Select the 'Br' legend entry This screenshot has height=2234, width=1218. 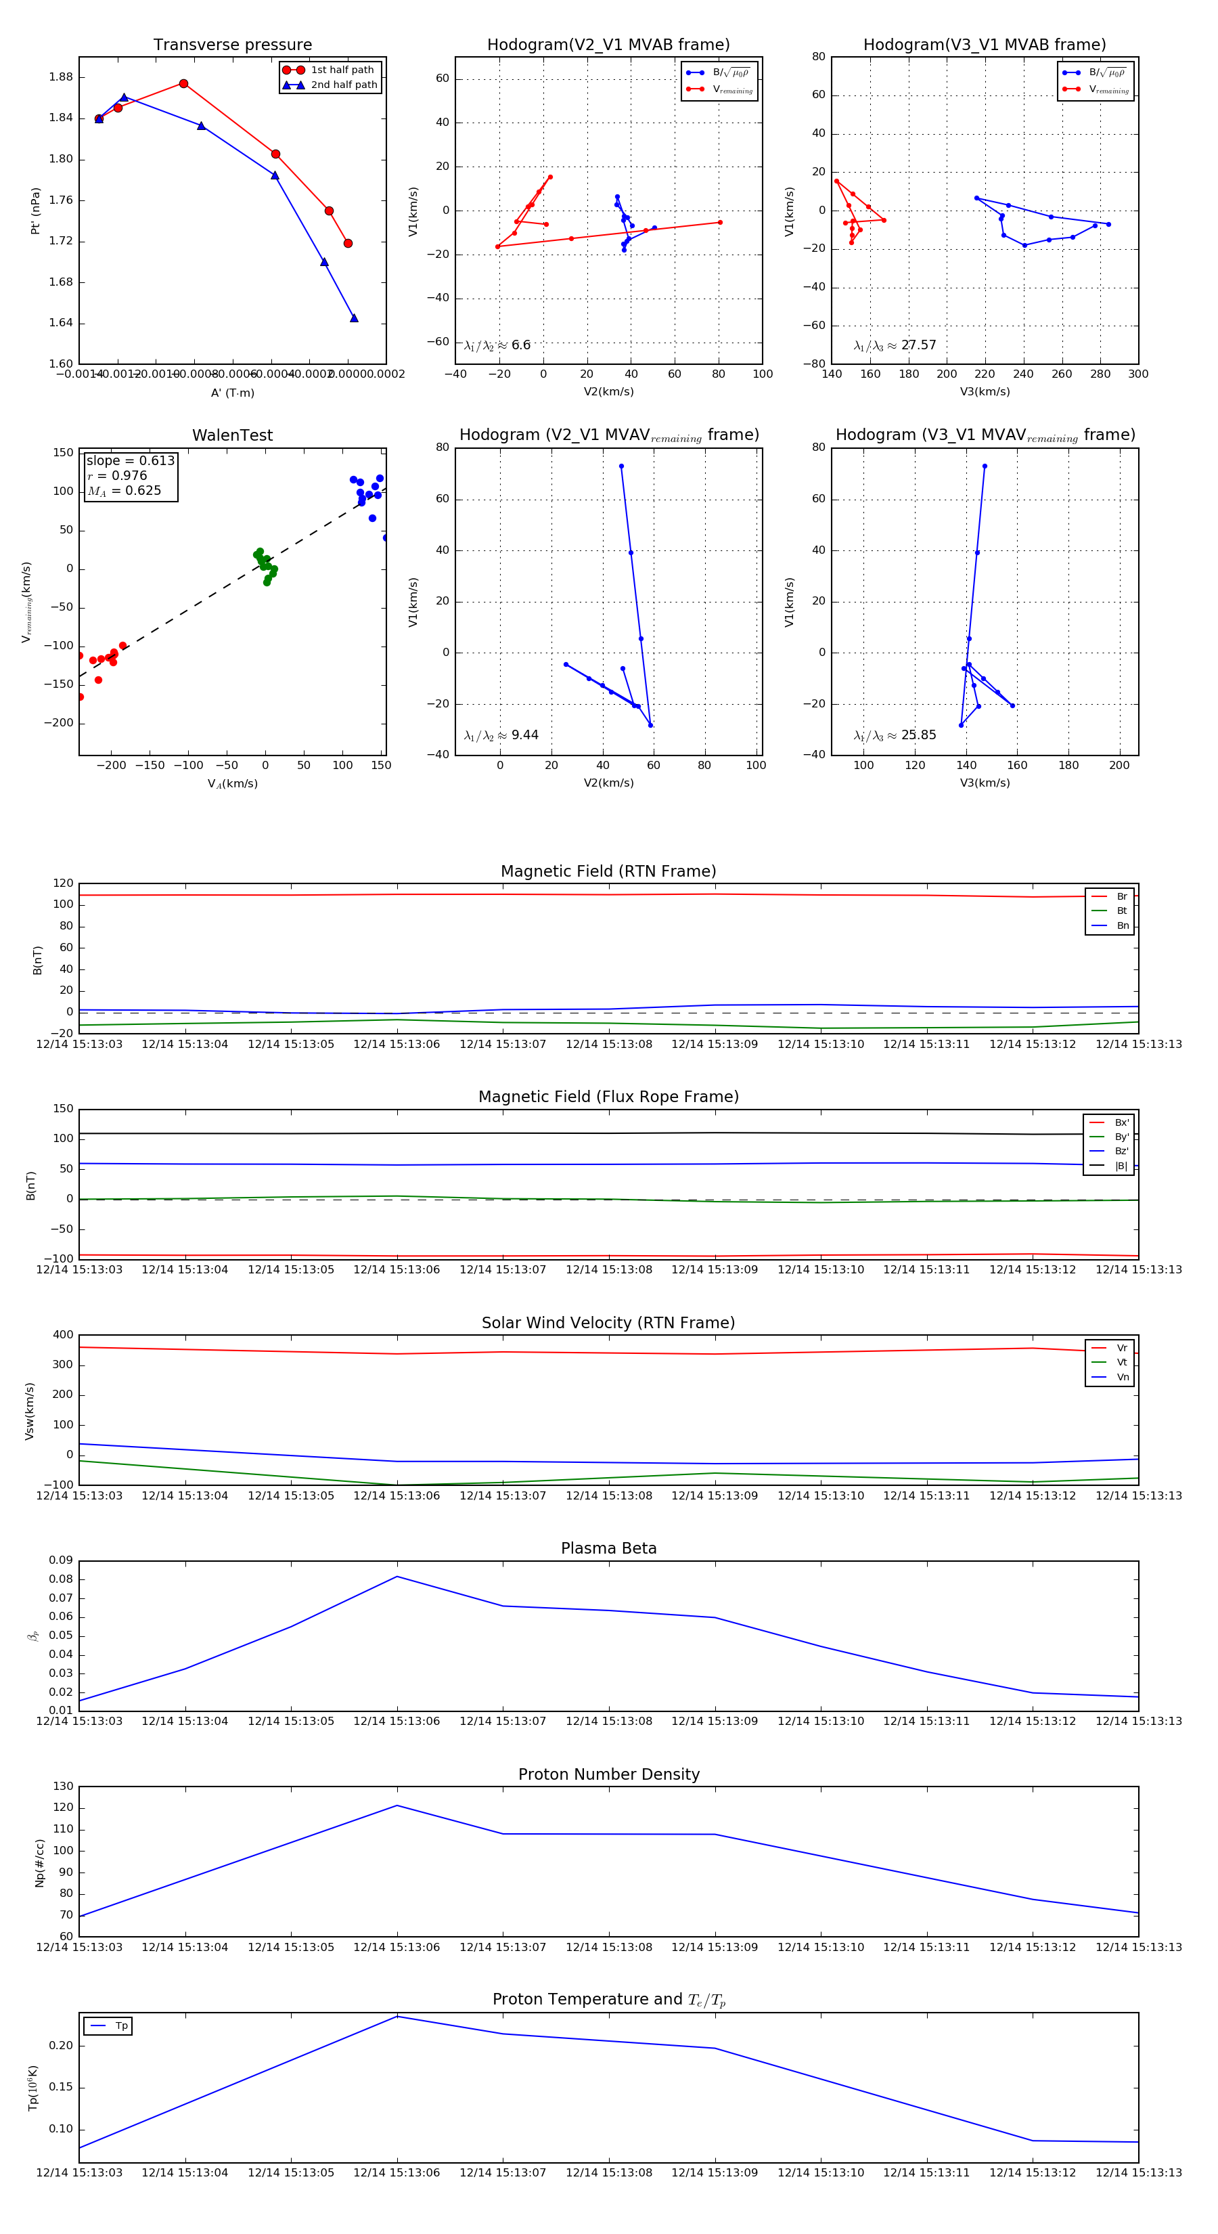1110,897
